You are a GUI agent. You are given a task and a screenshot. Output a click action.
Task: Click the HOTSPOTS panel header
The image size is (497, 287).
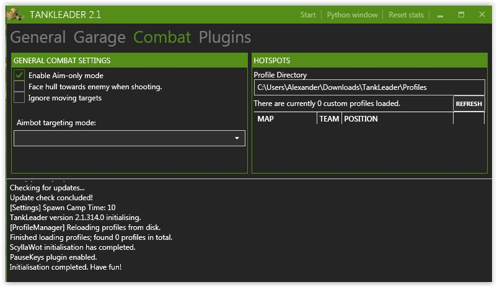pos(369,60)
